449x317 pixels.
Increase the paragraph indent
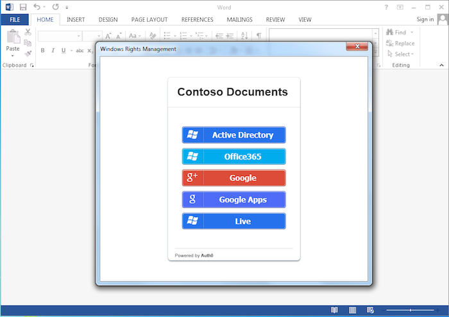(230, 36)
